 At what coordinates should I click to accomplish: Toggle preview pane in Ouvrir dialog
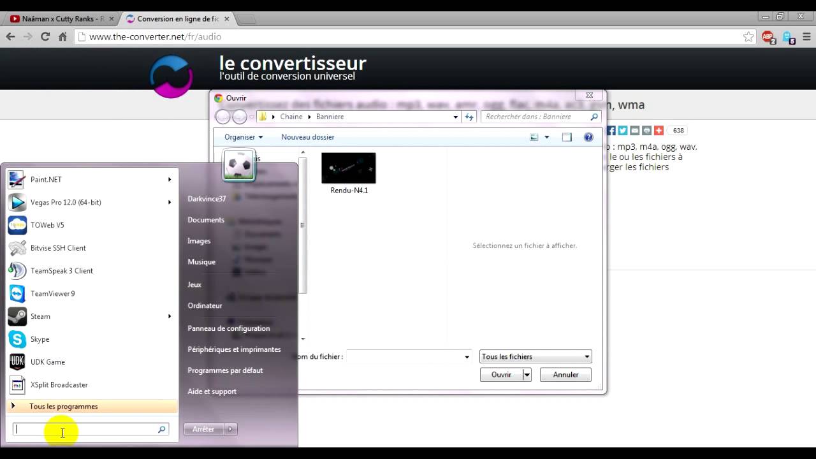(x=567, y=137)
